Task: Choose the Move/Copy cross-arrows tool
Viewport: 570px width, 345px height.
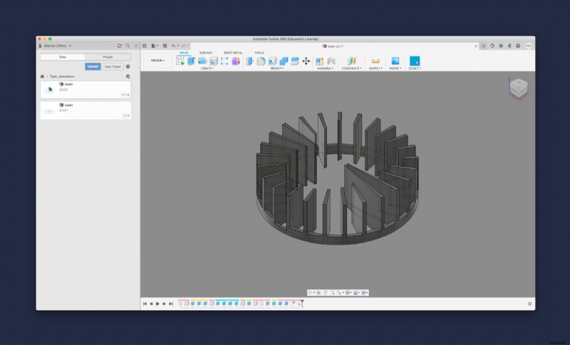Action: coord(306,61)
